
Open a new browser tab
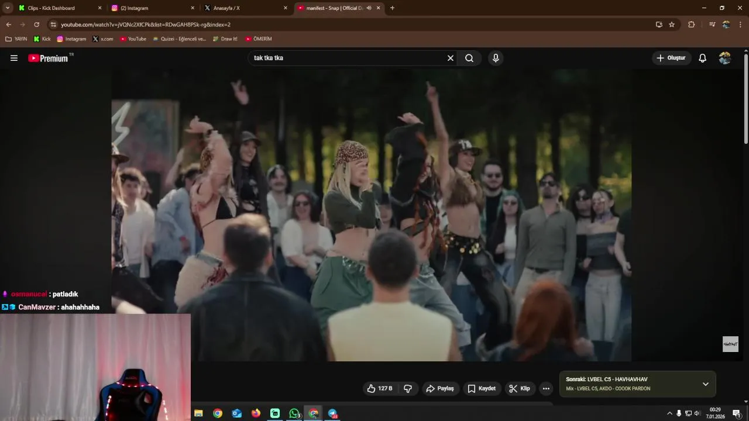tap(392, 8)
